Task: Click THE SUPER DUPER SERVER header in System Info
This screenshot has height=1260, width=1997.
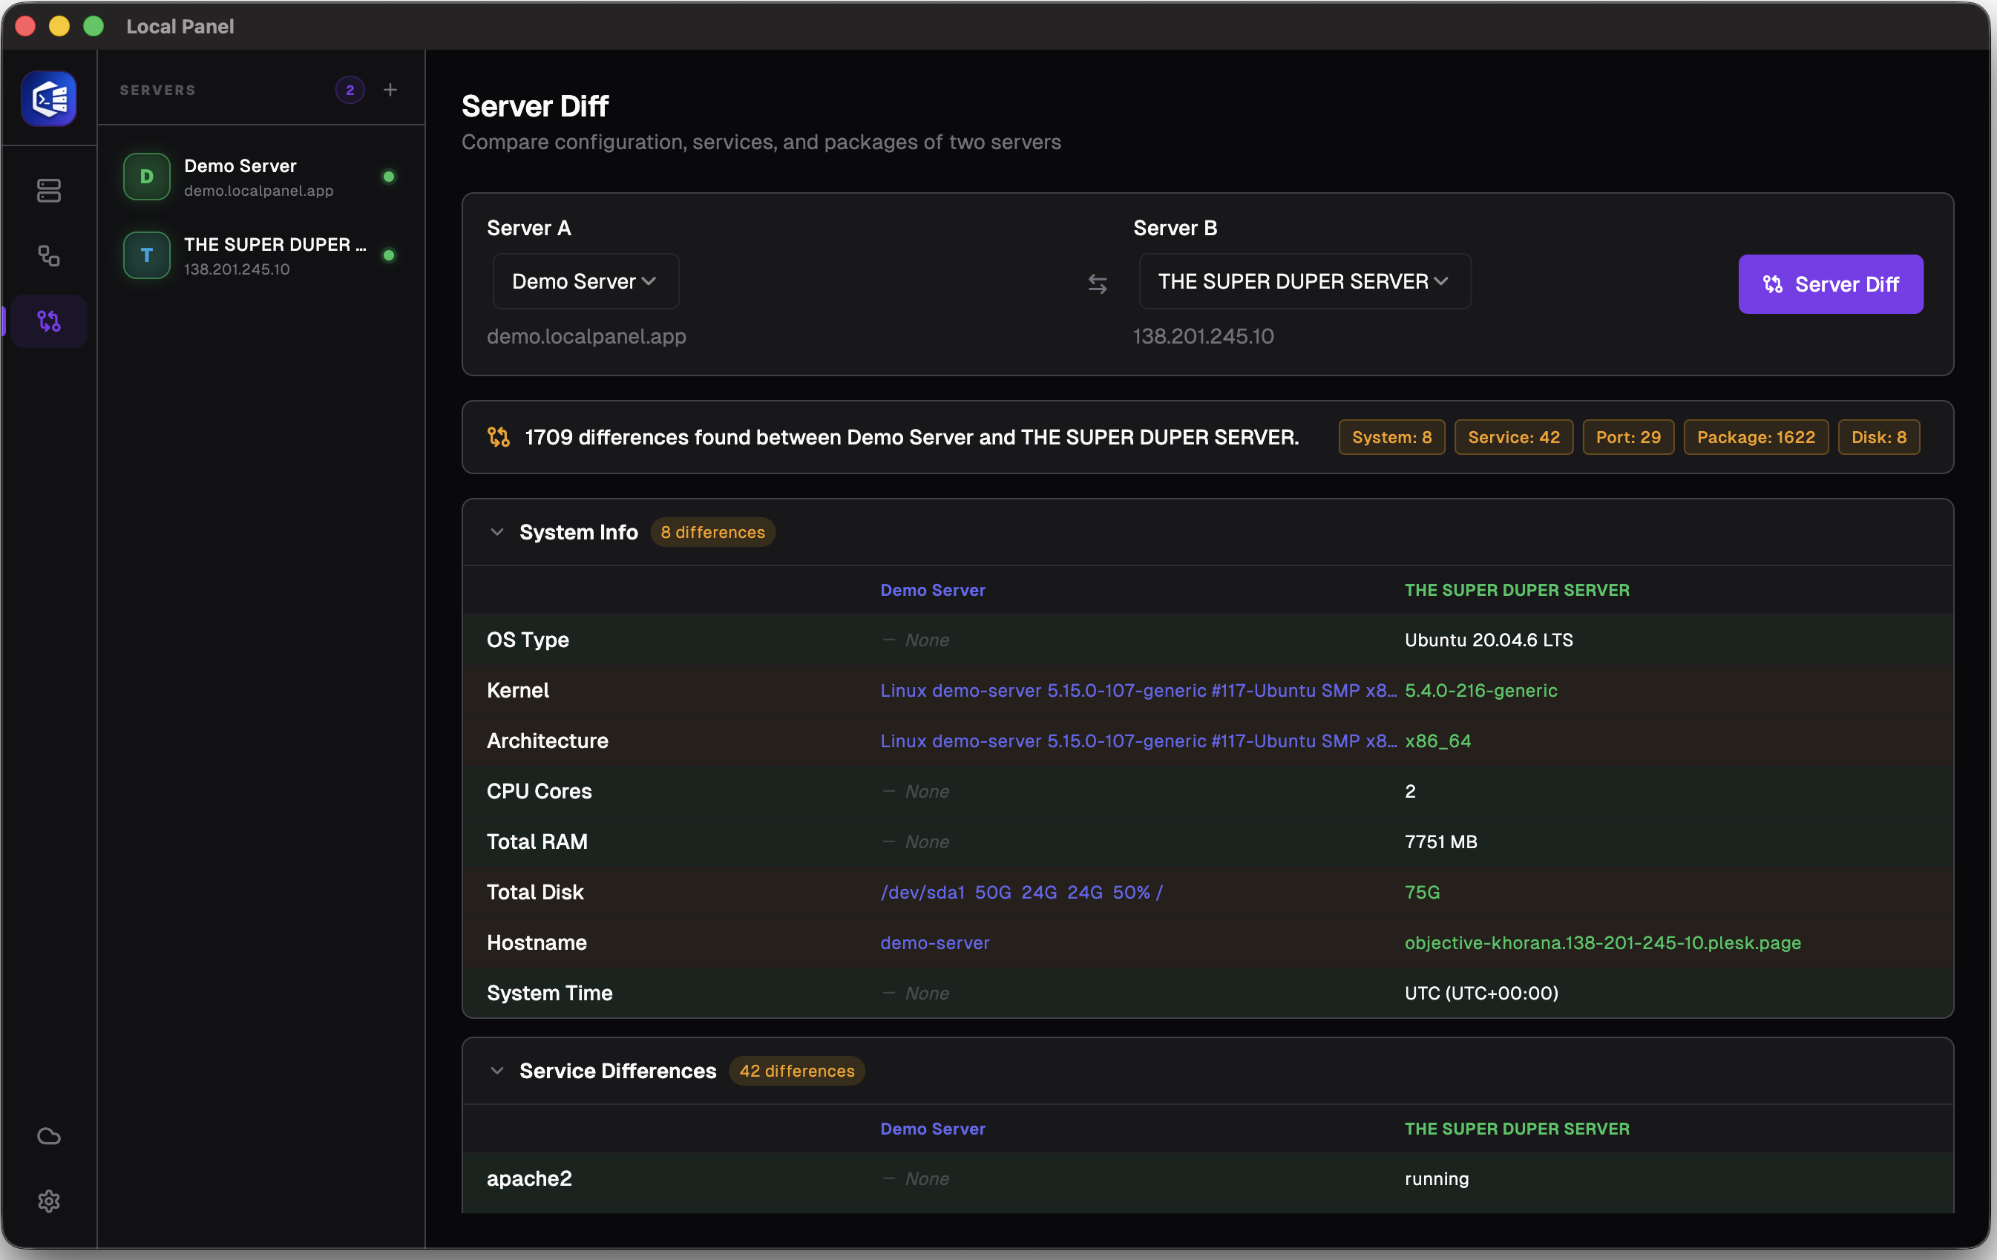Action: coord(1516,590)
